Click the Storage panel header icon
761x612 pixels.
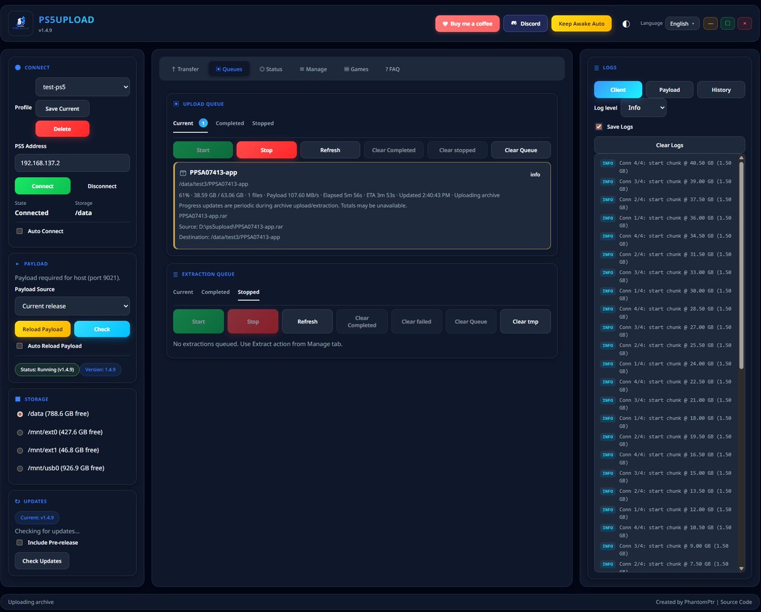click(18, 399)
